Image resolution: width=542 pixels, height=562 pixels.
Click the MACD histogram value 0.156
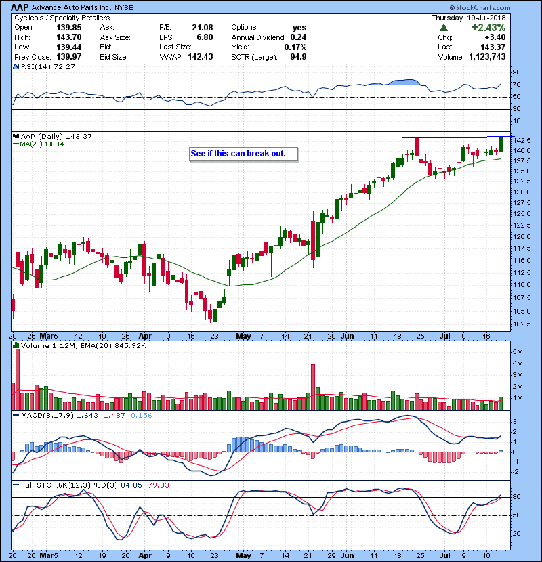[x=142, y=416]
